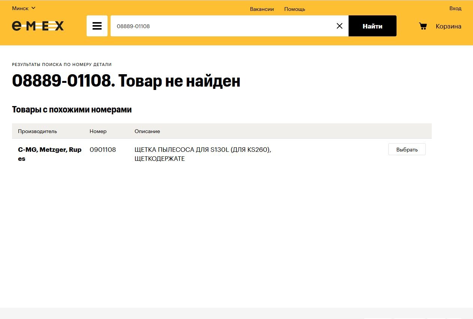Click the C-MG, Metzger, Rupes manufacturer cell

coord(50,154)
